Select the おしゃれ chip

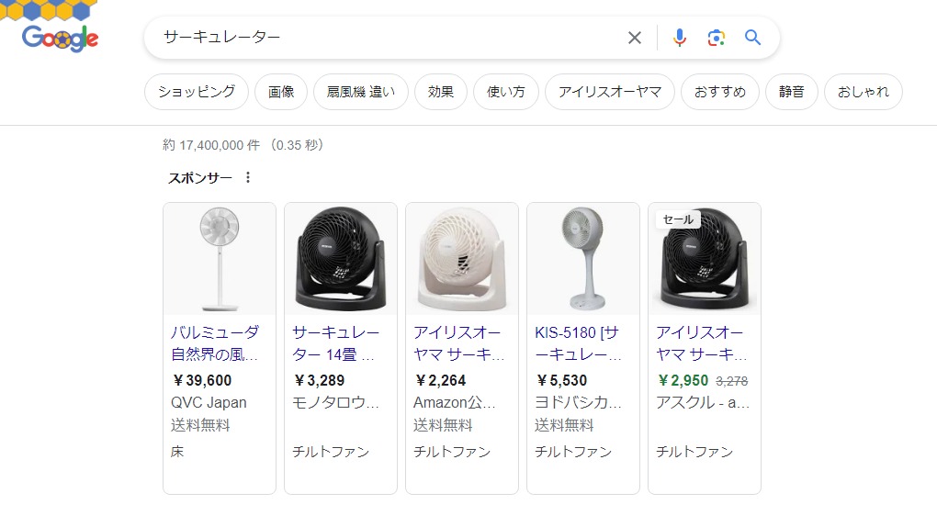click(x=864, y=92)
